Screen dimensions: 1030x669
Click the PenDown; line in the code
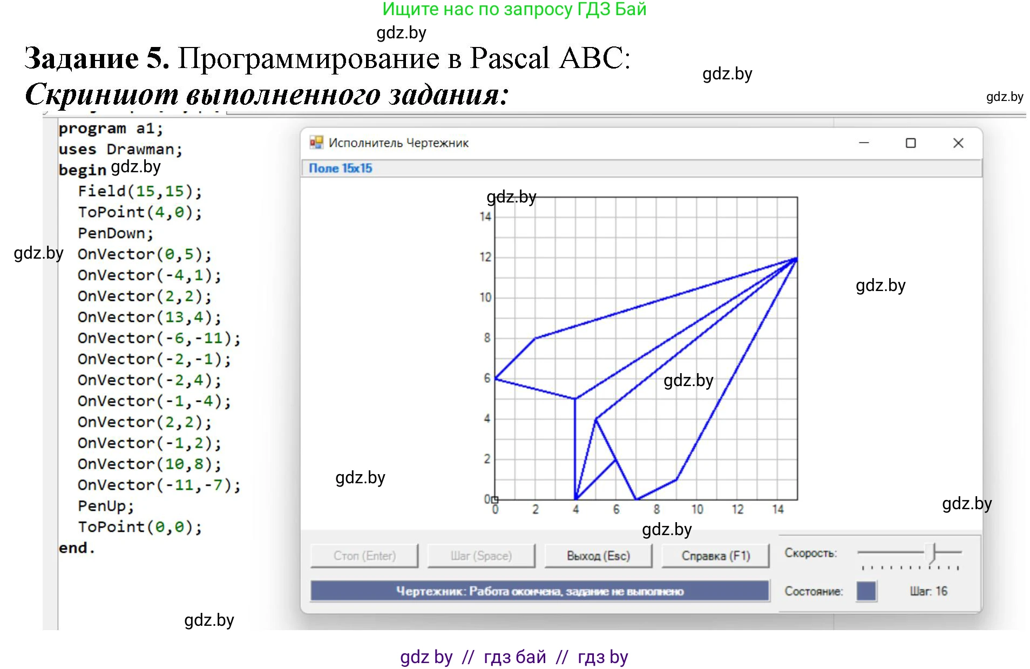point(116,233)
